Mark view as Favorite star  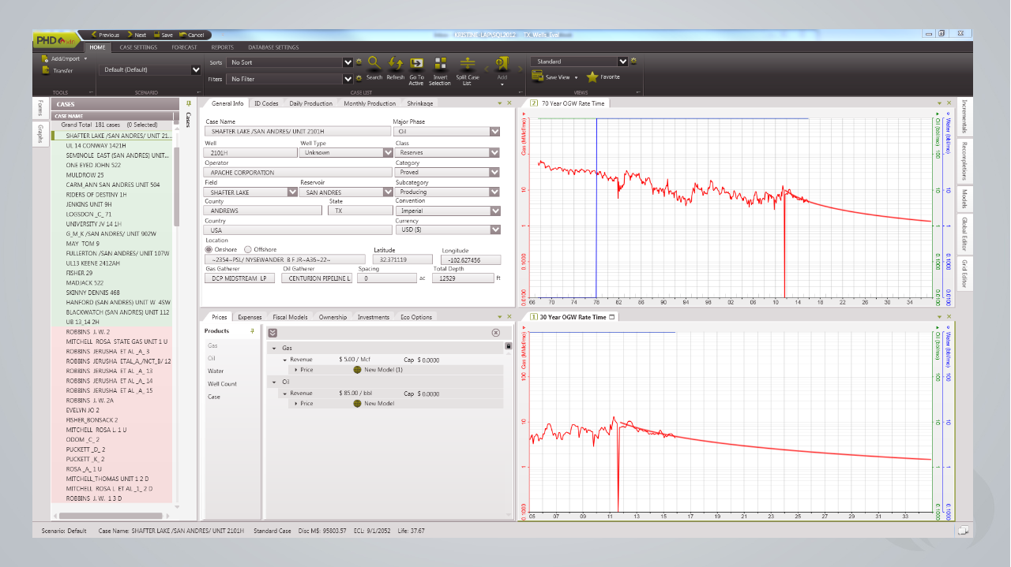(592, 77)
